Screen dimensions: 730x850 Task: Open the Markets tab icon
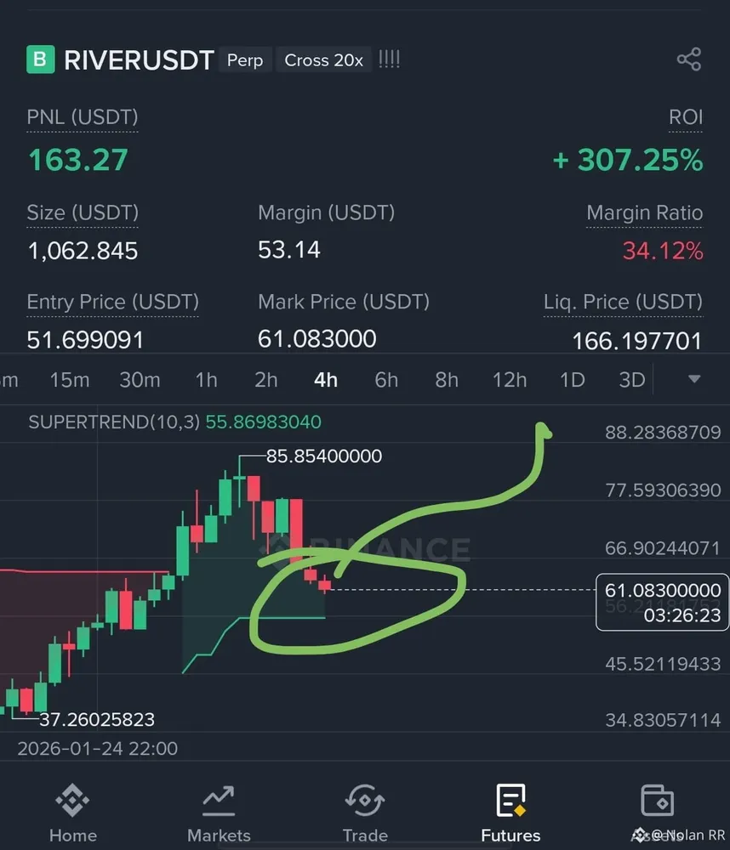[218, 801]
